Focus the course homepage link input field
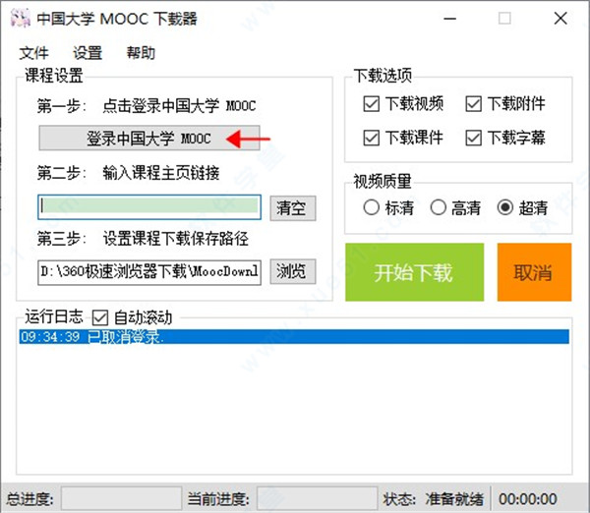This screenshot has height=513, width=590. pyautogui.click(x=149, y=206)
